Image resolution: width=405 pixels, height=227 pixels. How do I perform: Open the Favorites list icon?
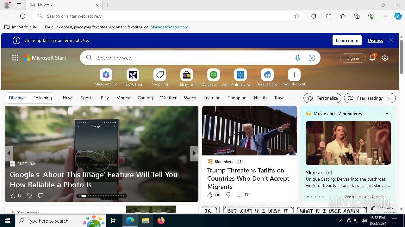(x=343, y=16)
